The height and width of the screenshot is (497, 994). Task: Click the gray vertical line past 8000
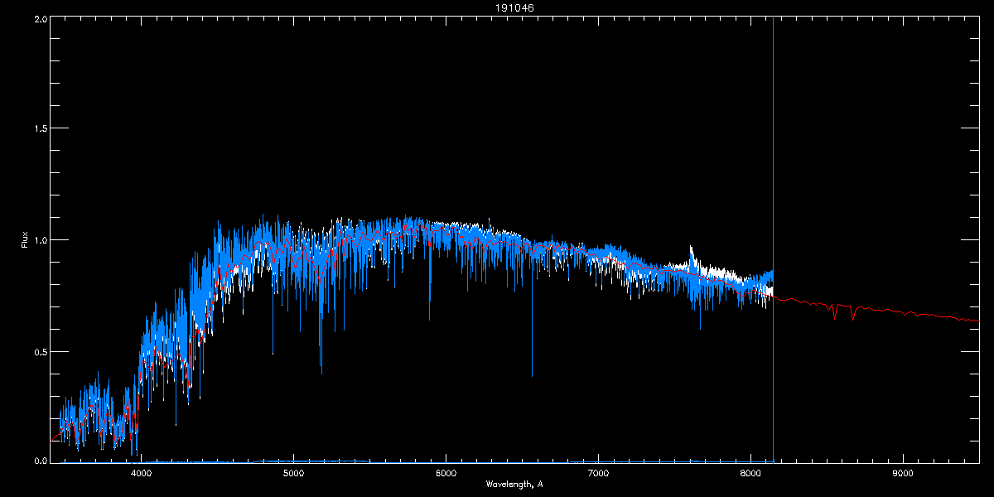(x=773, y=166)
